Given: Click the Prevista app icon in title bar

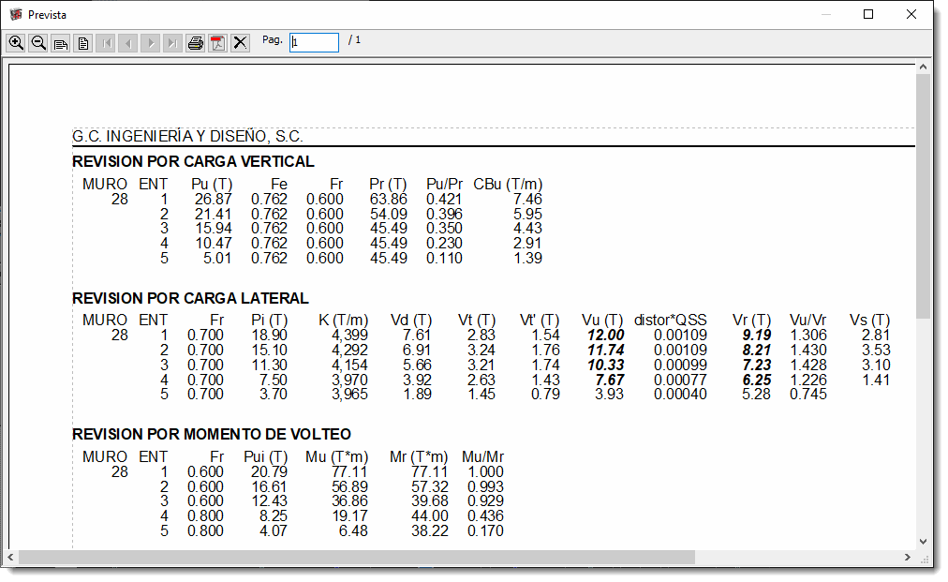Looking at the screenshot, I should click(x=15, y=15).
